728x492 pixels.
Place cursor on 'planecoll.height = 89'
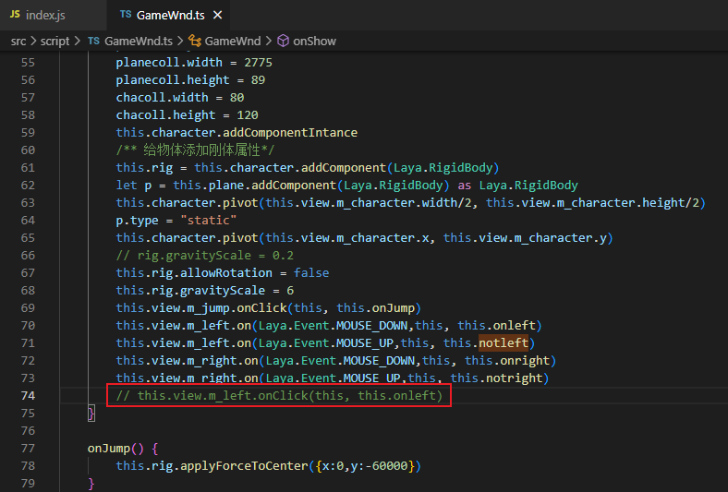point(190,79)
